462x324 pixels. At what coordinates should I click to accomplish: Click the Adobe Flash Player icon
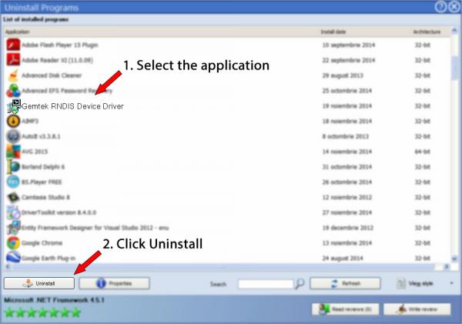[x=13, y=45]
